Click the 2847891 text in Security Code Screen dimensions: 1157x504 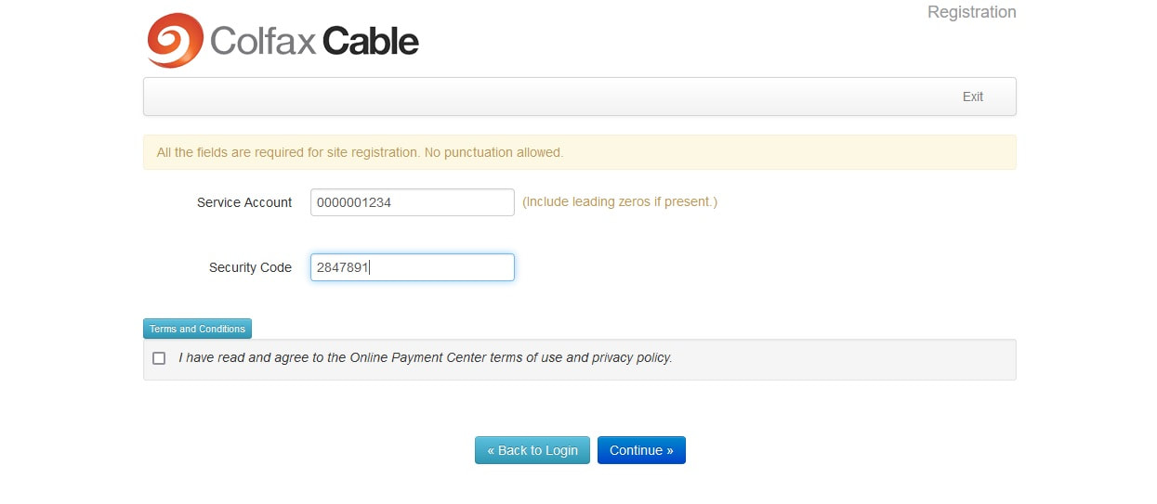343,267
